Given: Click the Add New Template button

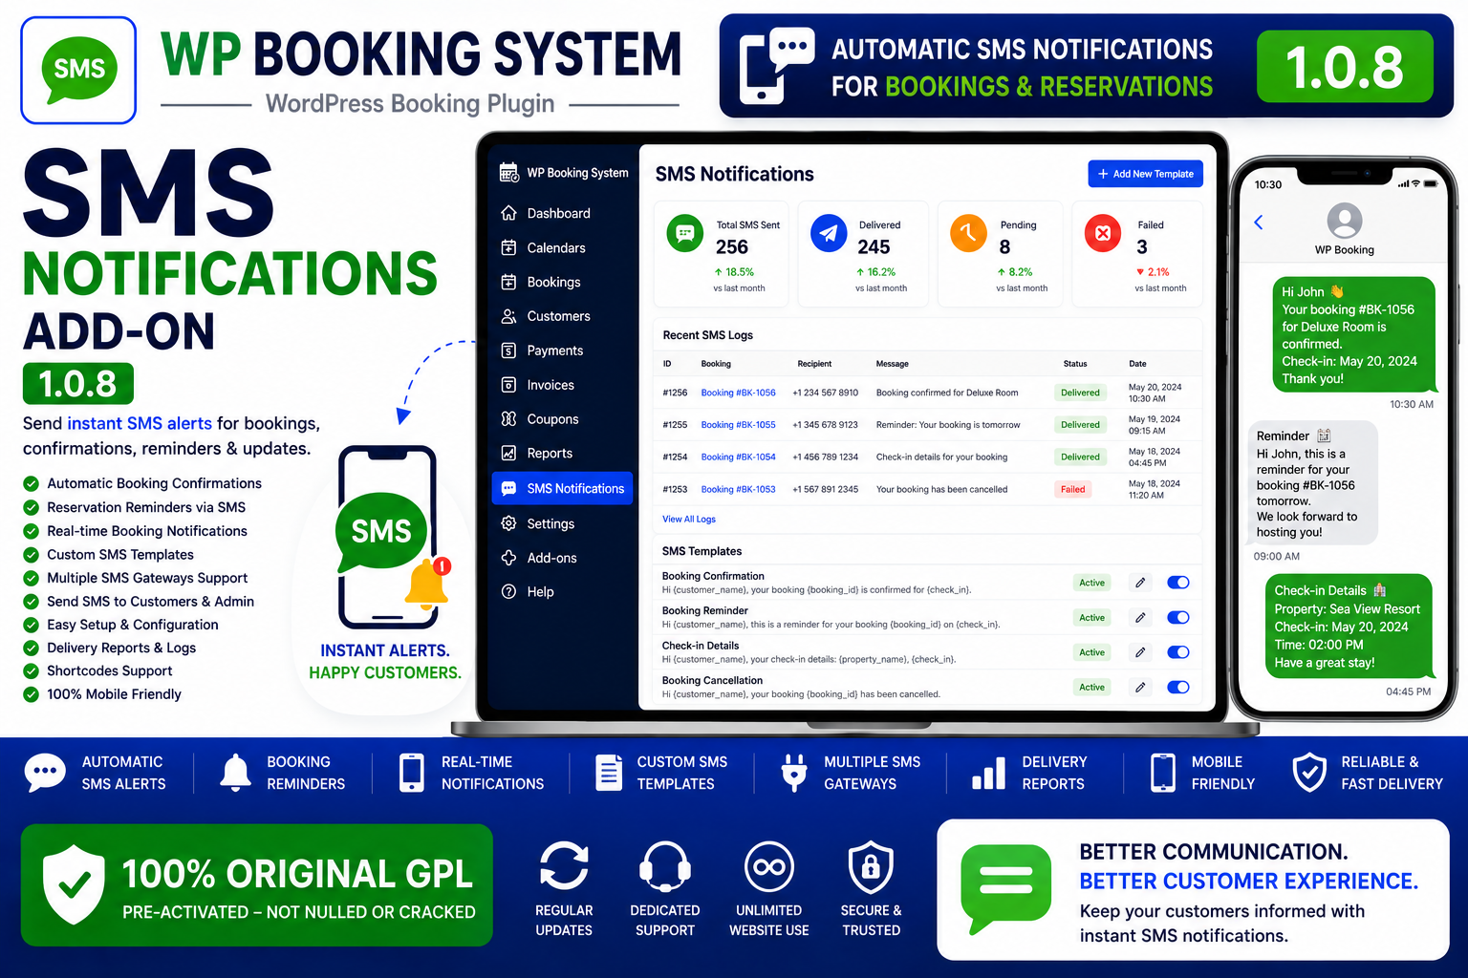Looking at the screenshot, I should pos(1145,174).
